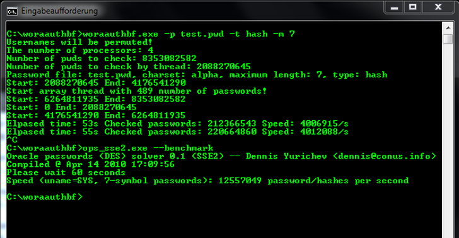Click the scrollbar track below the thumb
Screen dimensions: 459x238
[x=448, y=140]
